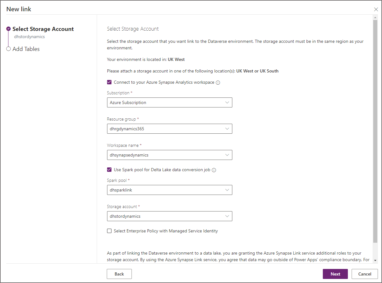Cancel the new link setup
This screenshot has height=283, width=382.
(x=364, y=274)
